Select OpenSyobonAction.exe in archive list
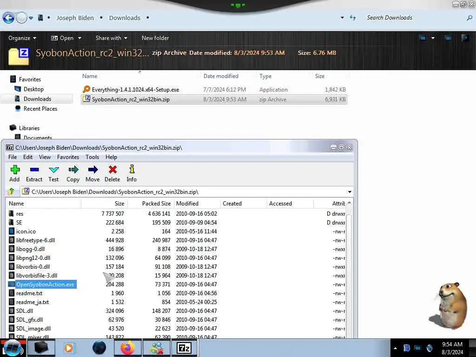The image size is (476, 357). 45,284
